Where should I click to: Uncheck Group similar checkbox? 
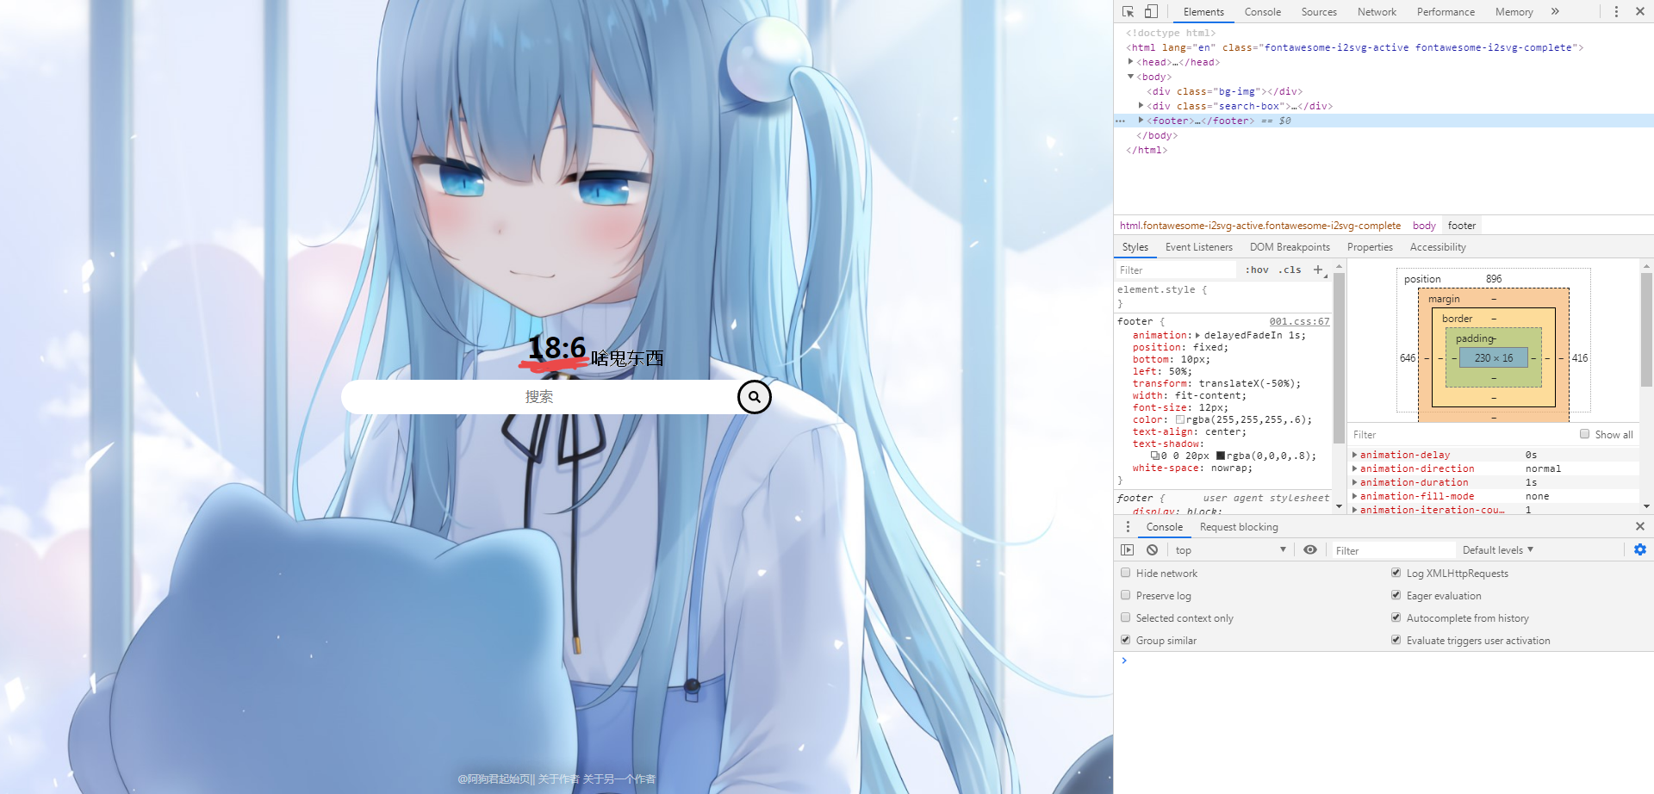(x=1126, y=640)
